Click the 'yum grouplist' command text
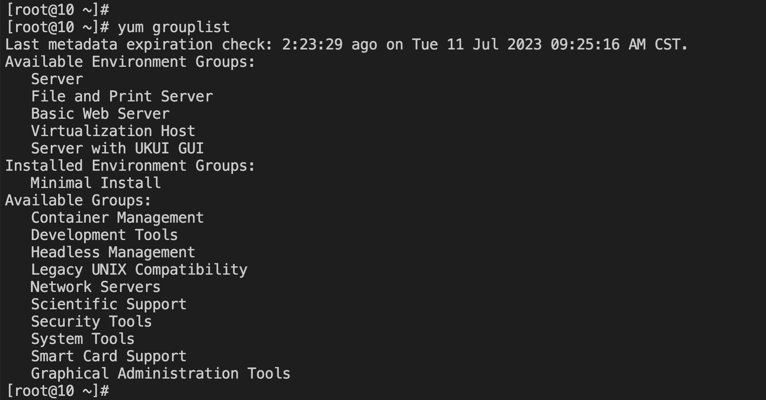The height and width of the screenshot is (400, 766). [174, 28]
